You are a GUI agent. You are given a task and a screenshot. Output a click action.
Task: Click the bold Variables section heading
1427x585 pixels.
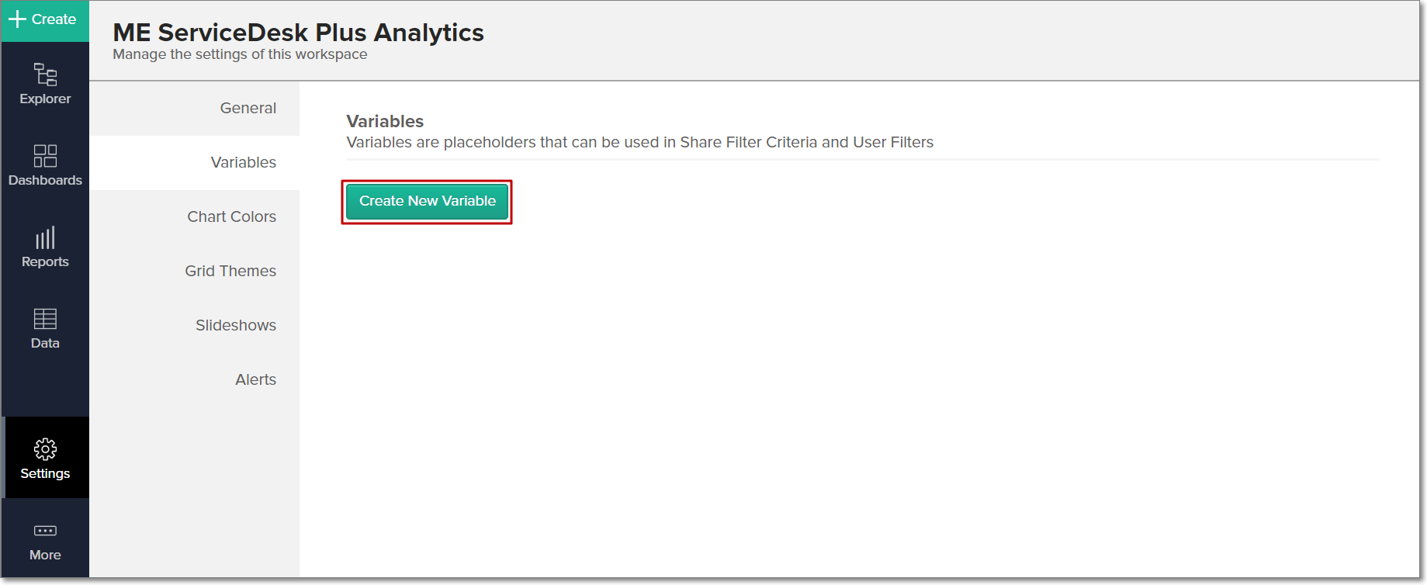click(385, 121)
